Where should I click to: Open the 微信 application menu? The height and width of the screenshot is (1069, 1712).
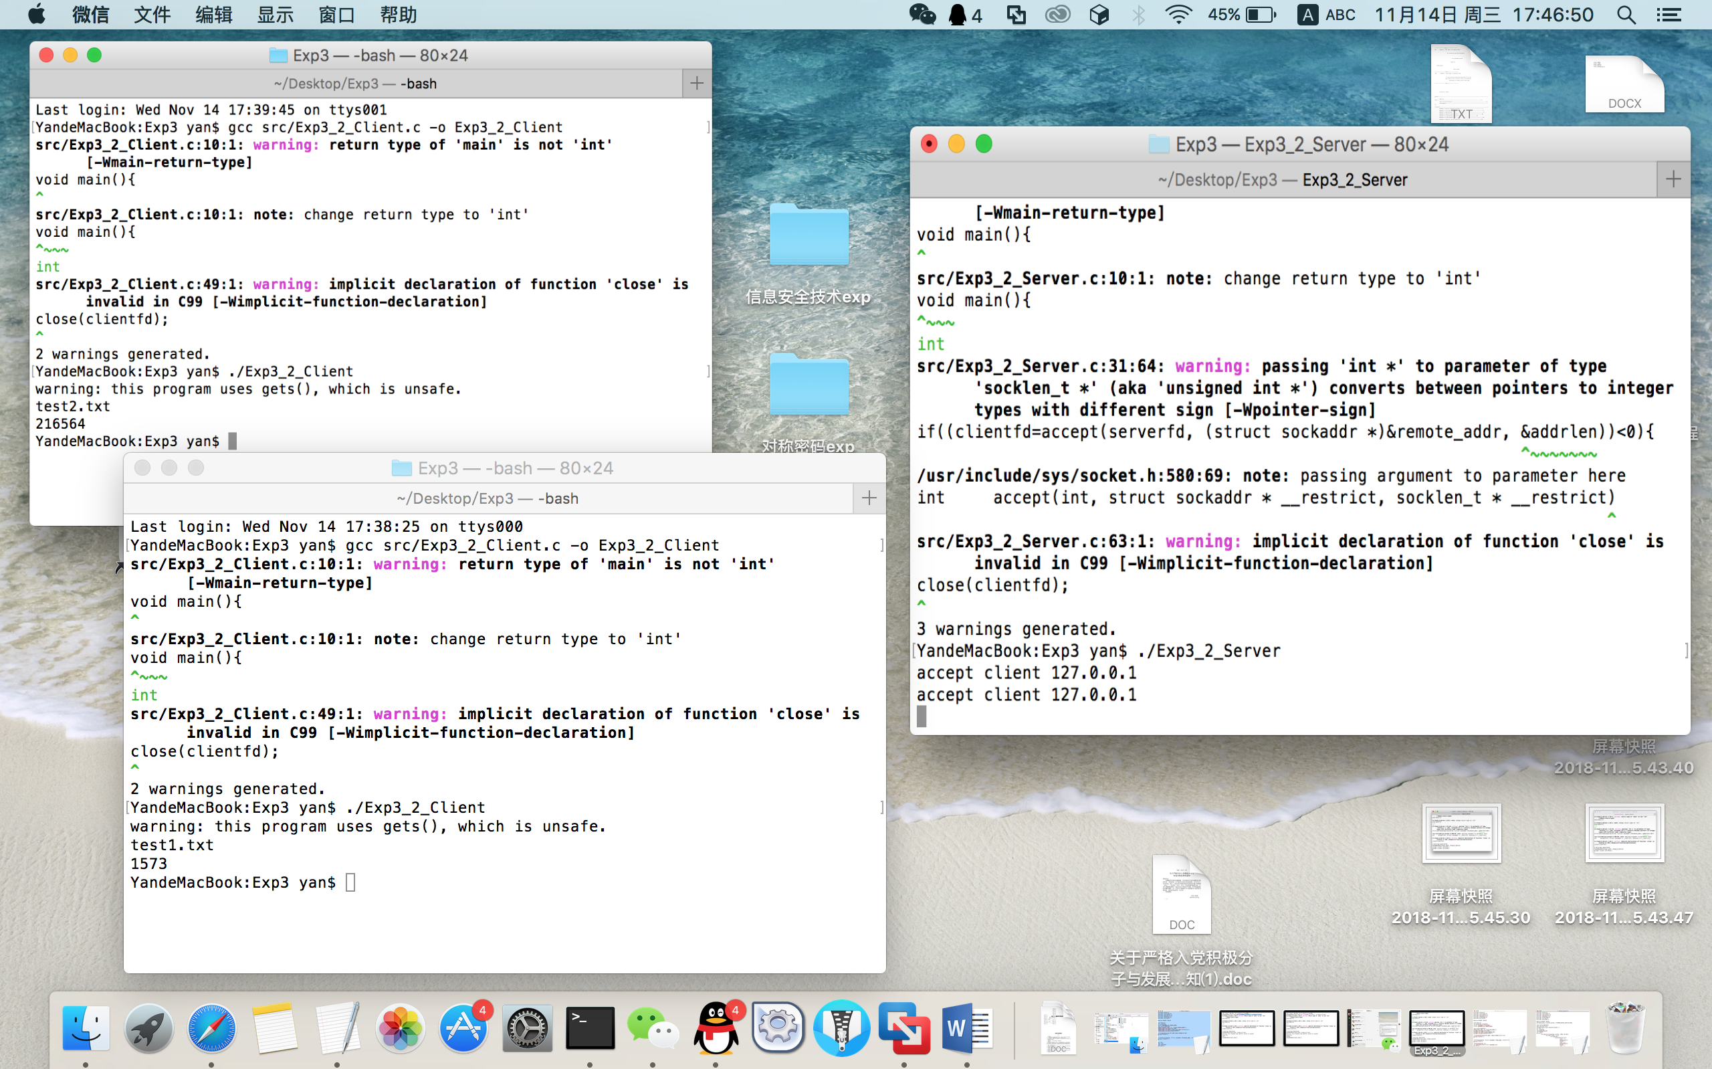click(x=90, y=14)
